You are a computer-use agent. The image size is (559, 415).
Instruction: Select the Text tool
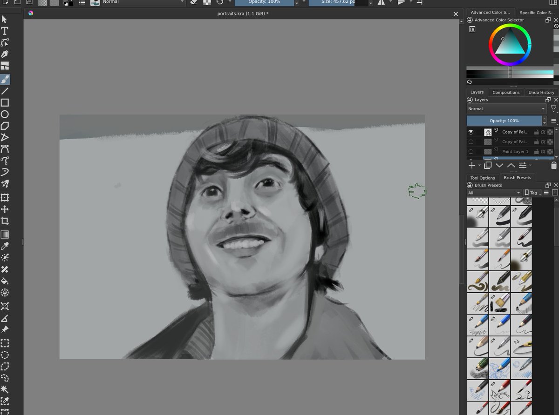point(5,31)
